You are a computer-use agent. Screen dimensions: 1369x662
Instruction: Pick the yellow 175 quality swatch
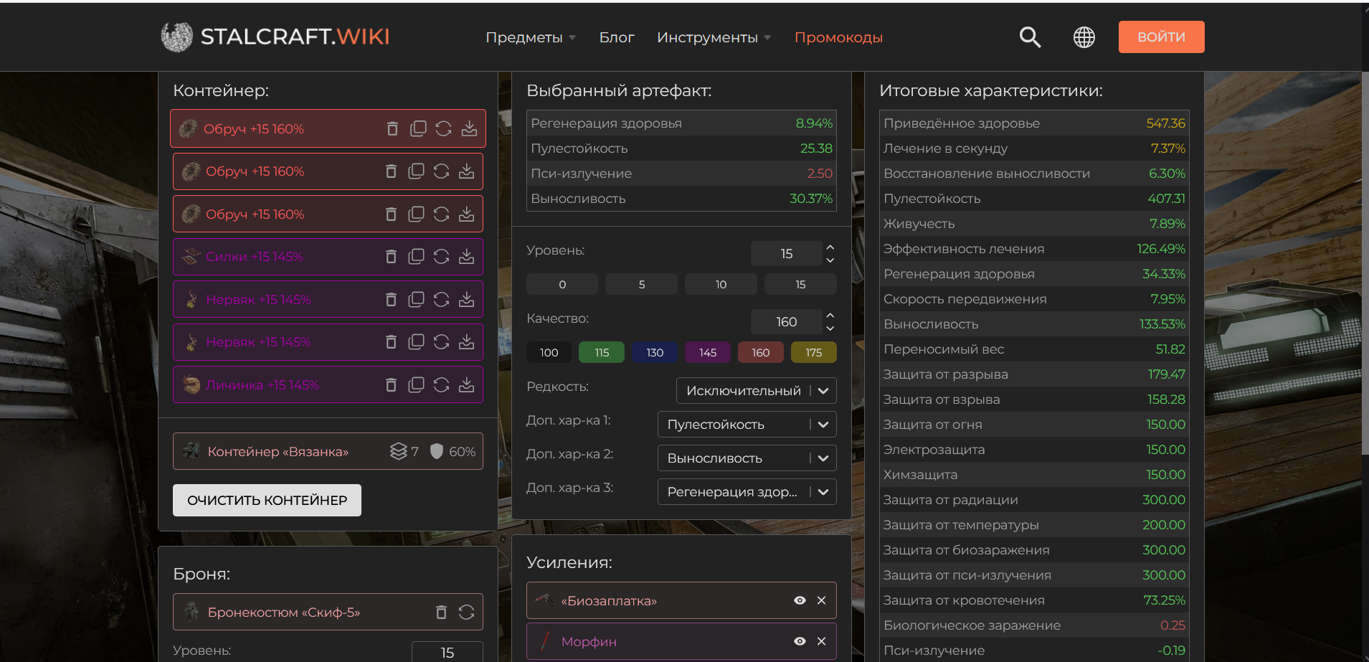click(x=813, y=353)
